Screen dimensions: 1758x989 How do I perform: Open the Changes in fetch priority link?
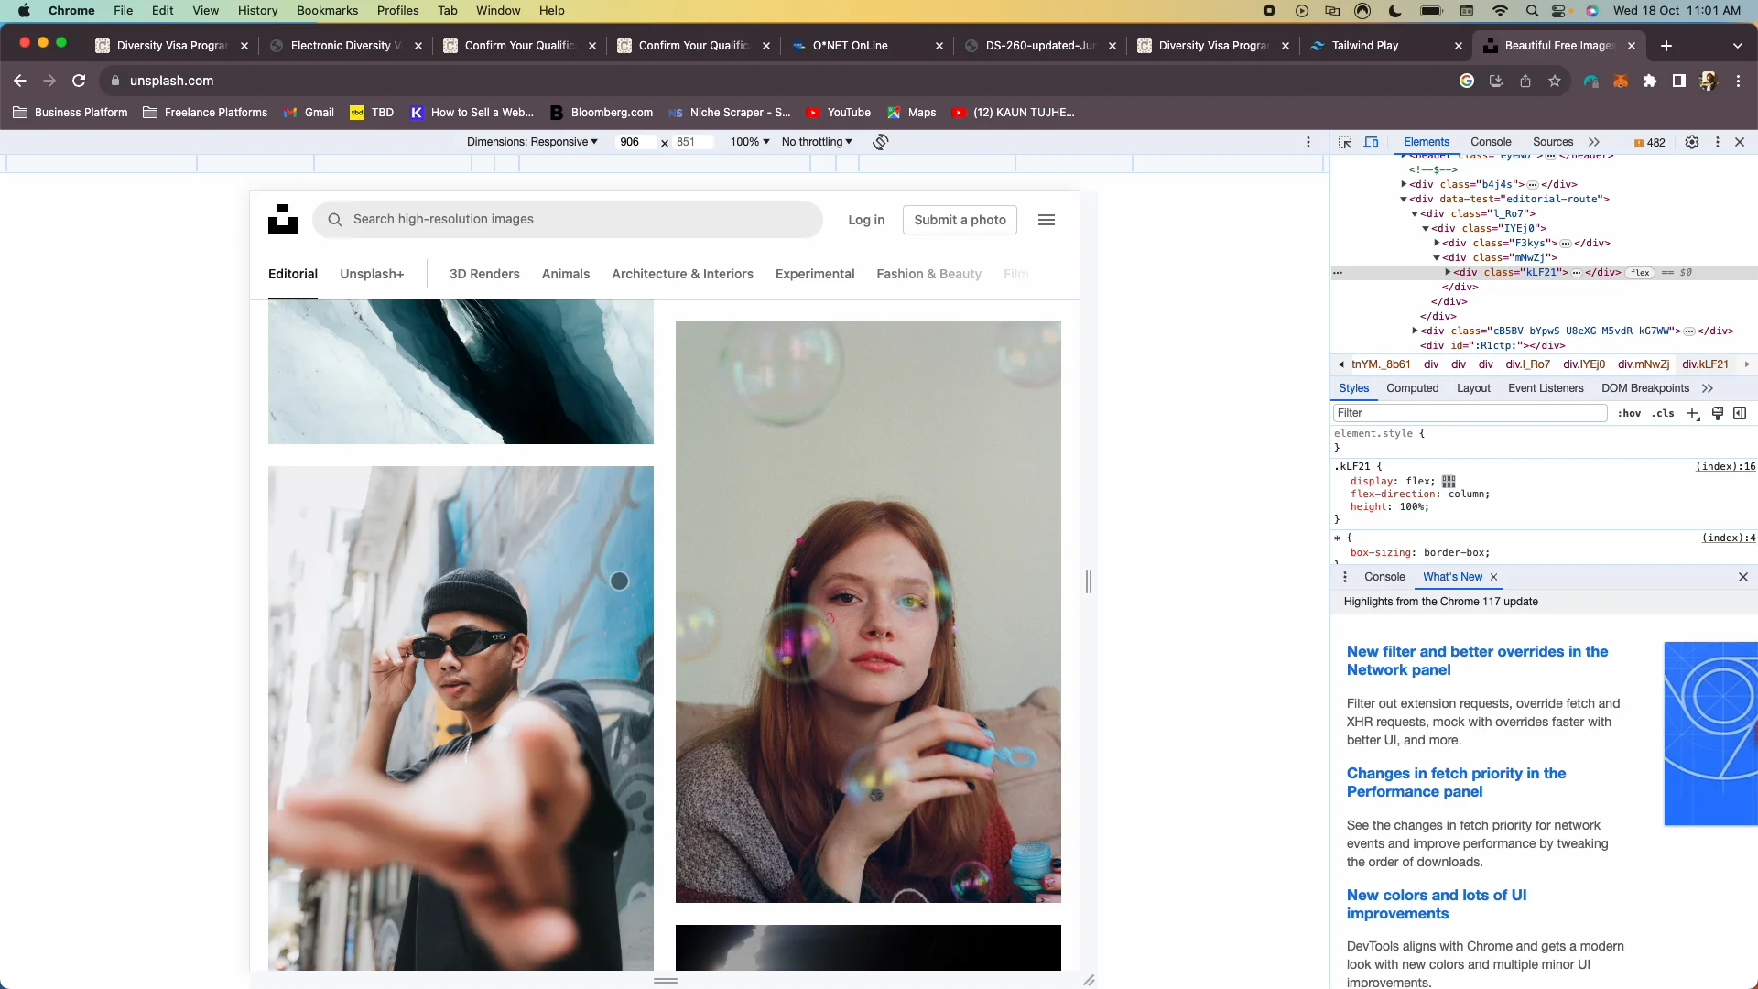[x=1456, y=782]
